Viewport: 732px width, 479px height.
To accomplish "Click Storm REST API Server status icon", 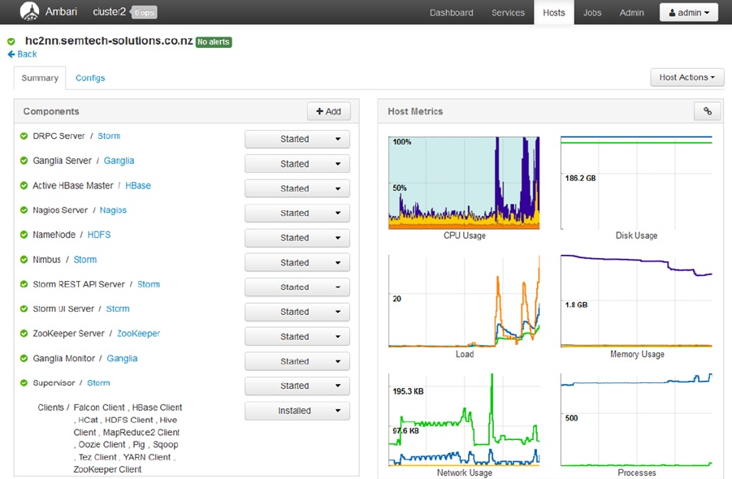I will [24, 284].
